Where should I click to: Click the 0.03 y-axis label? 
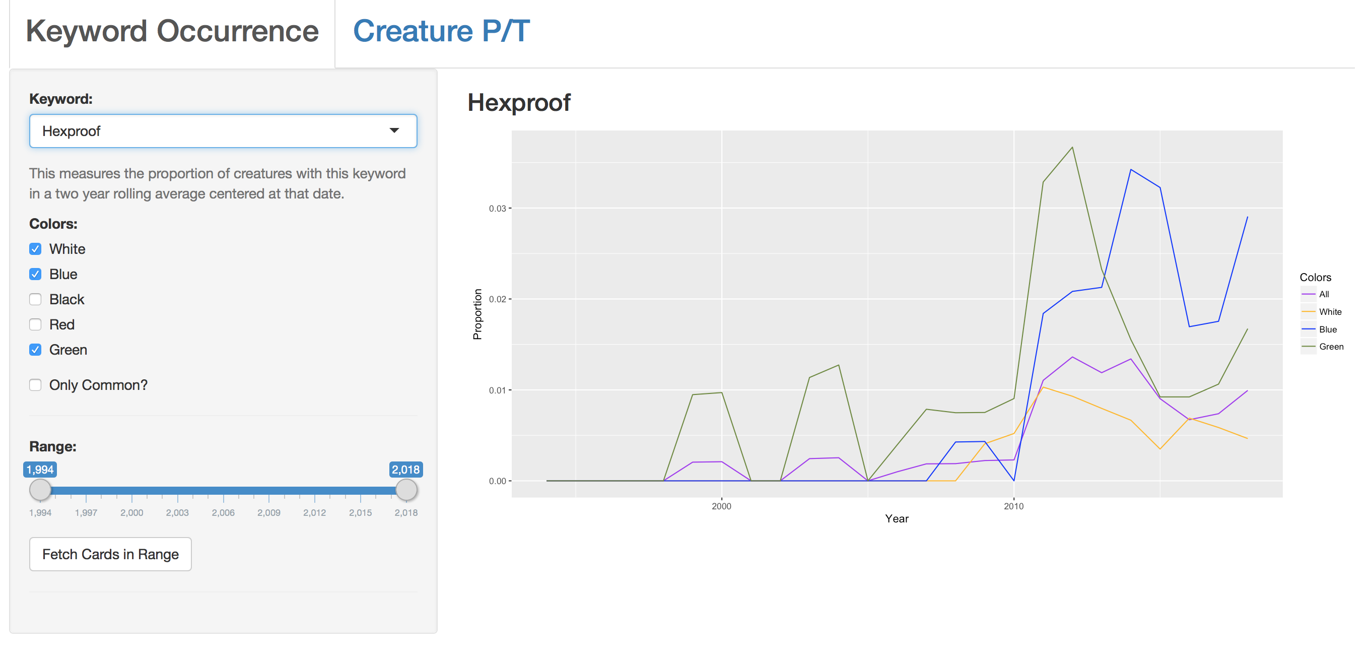point(497,209)
